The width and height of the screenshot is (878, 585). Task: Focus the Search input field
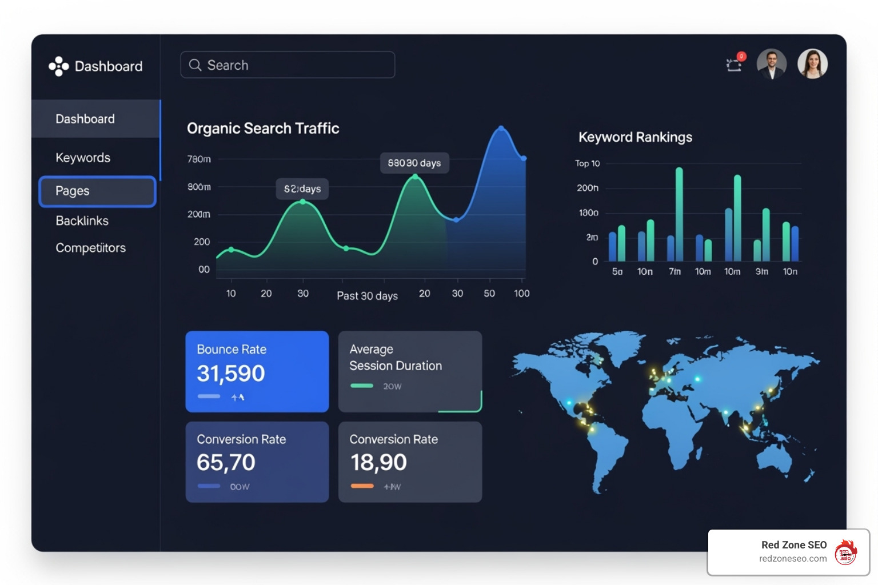pyautogui.click(x=288, y=65)
